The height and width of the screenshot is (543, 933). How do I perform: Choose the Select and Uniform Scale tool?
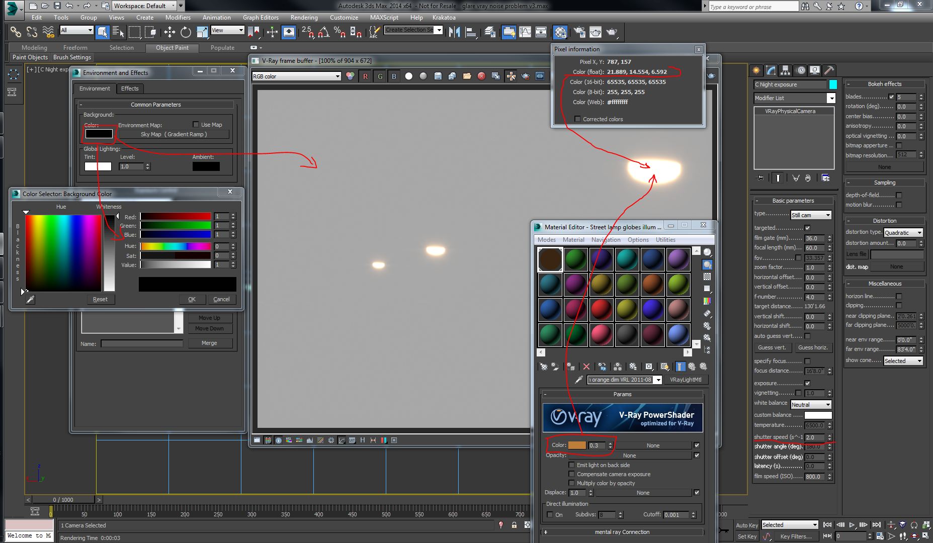tap(202, 32)
